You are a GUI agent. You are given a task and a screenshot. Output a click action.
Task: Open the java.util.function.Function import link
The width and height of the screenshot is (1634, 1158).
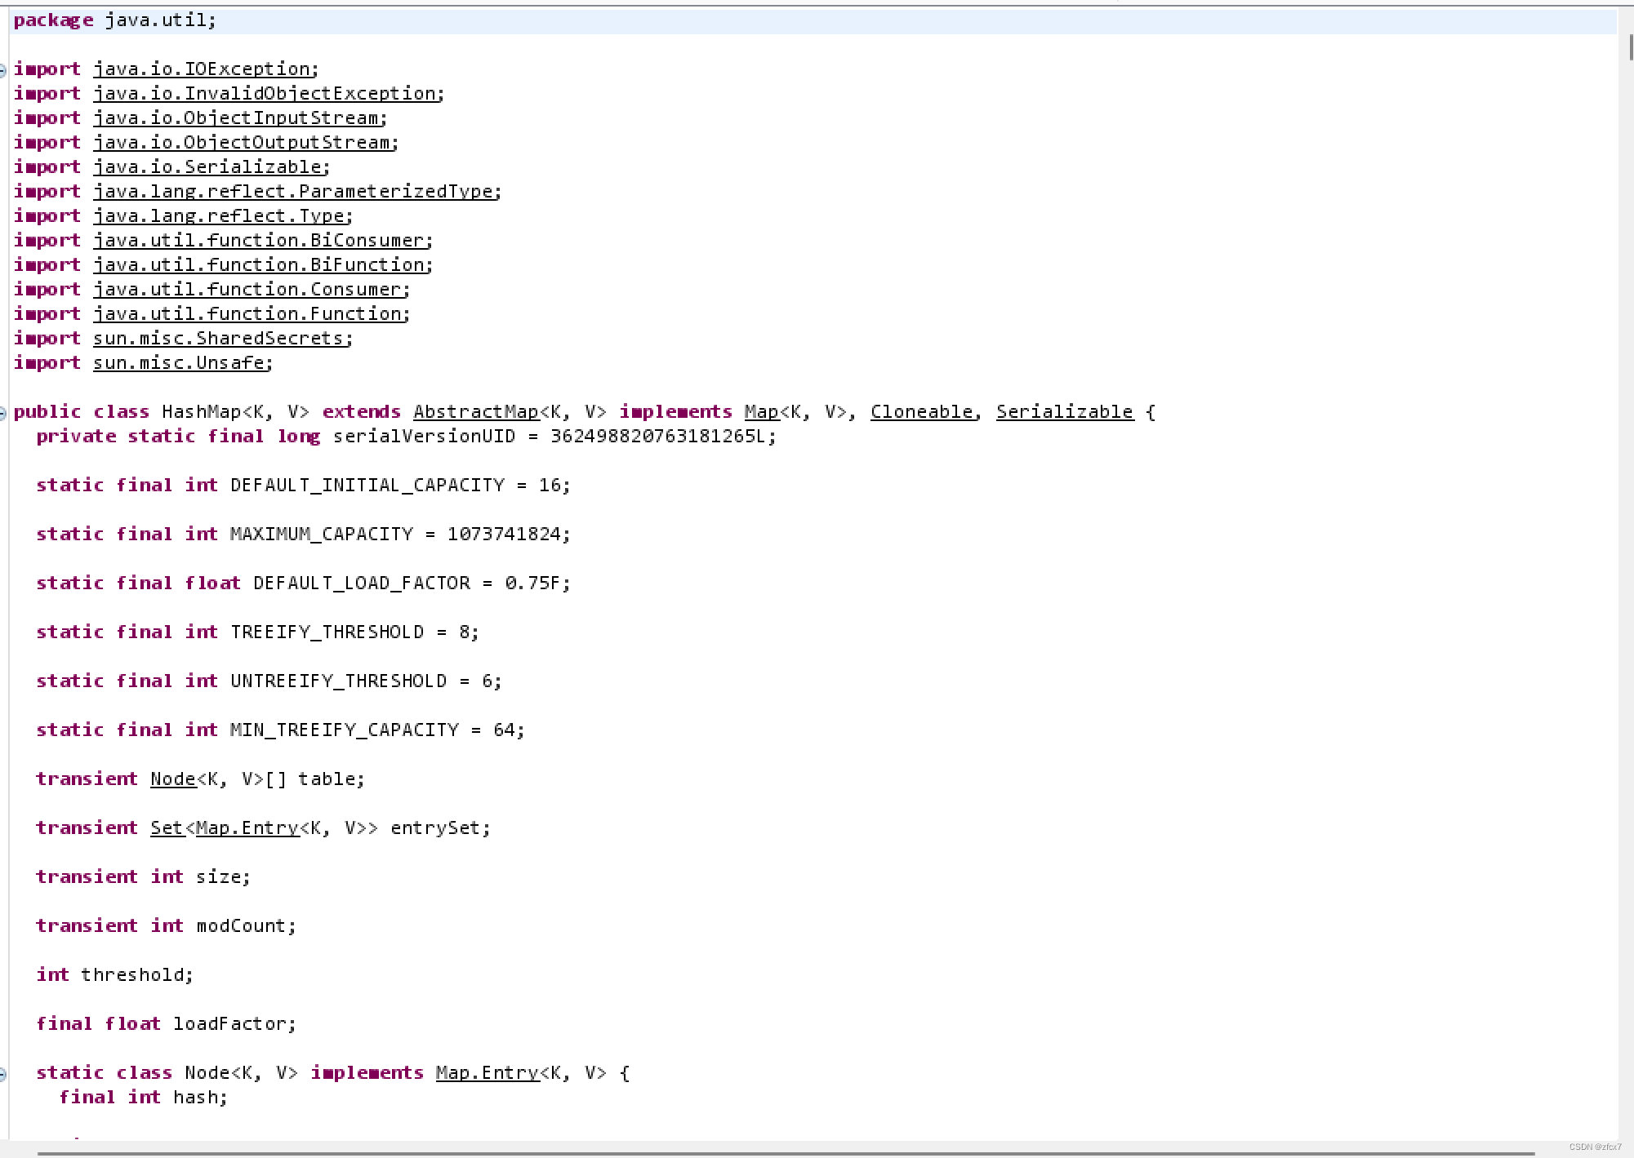[x=250, y=313]
